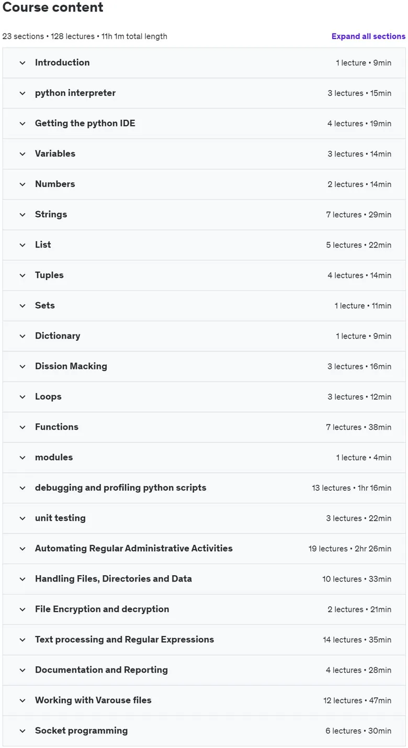Click the Expand all sections link

point(368,36)
